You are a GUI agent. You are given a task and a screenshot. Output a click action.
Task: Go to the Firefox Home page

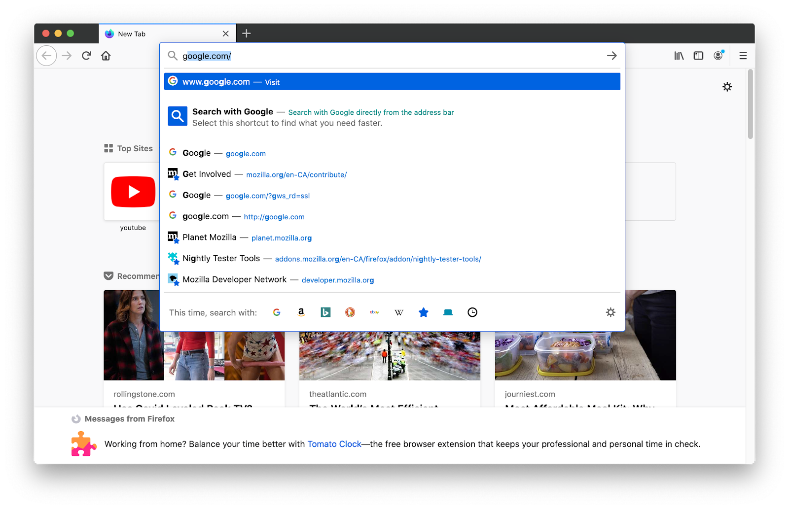tap(106, 56)
